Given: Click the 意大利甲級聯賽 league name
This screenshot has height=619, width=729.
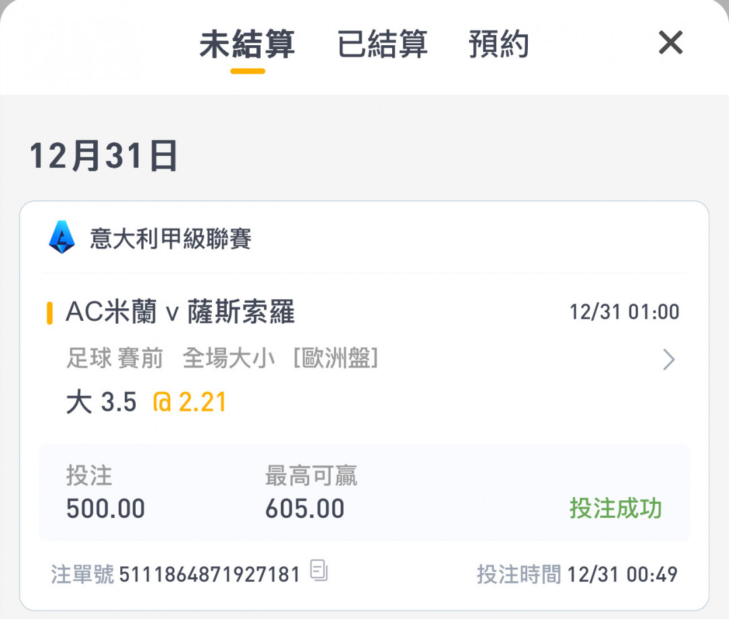Looking at the screenshot, I should point(170,239).
